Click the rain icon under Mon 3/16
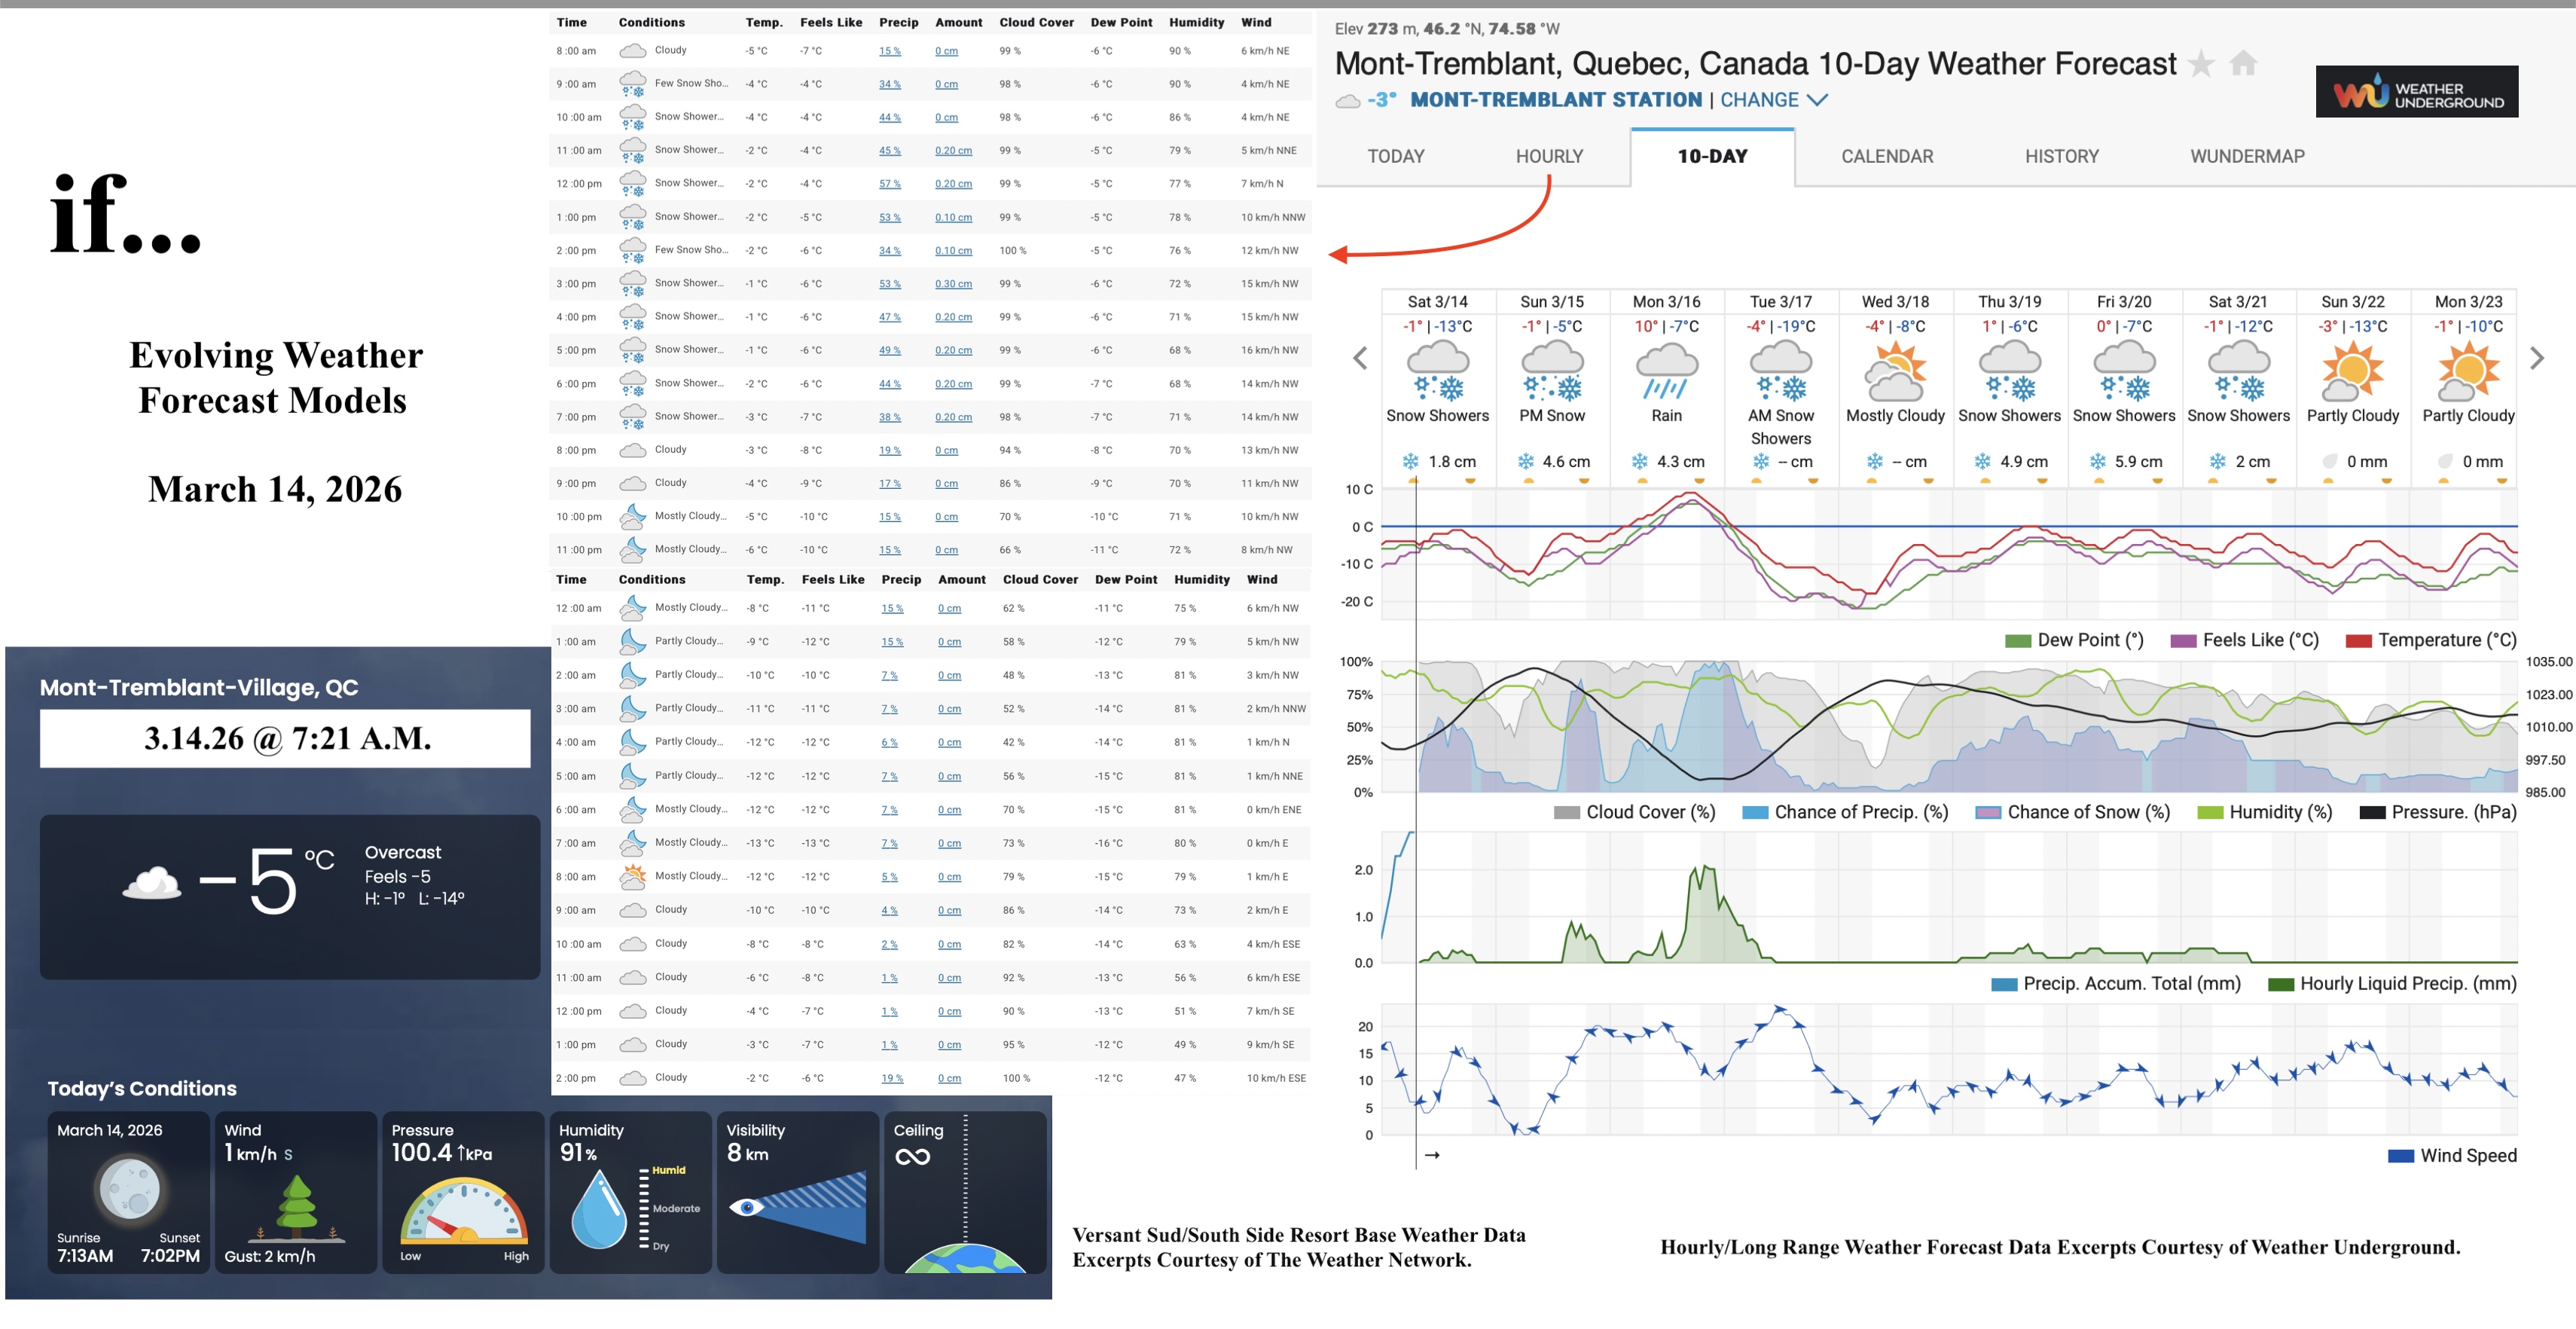Screen dimensions: 2576x1329 [1665, 370]
